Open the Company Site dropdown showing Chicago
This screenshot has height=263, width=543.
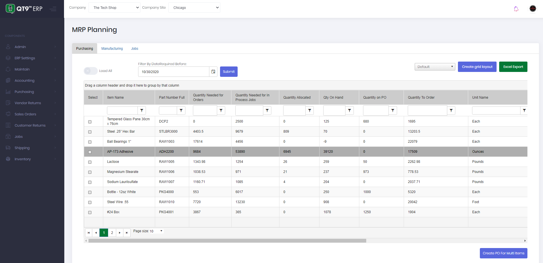[x=194, y=8]
